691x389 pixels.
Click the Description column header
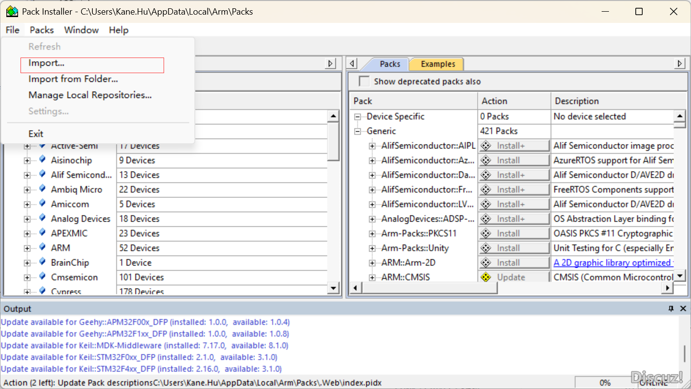tap(619, 101)
